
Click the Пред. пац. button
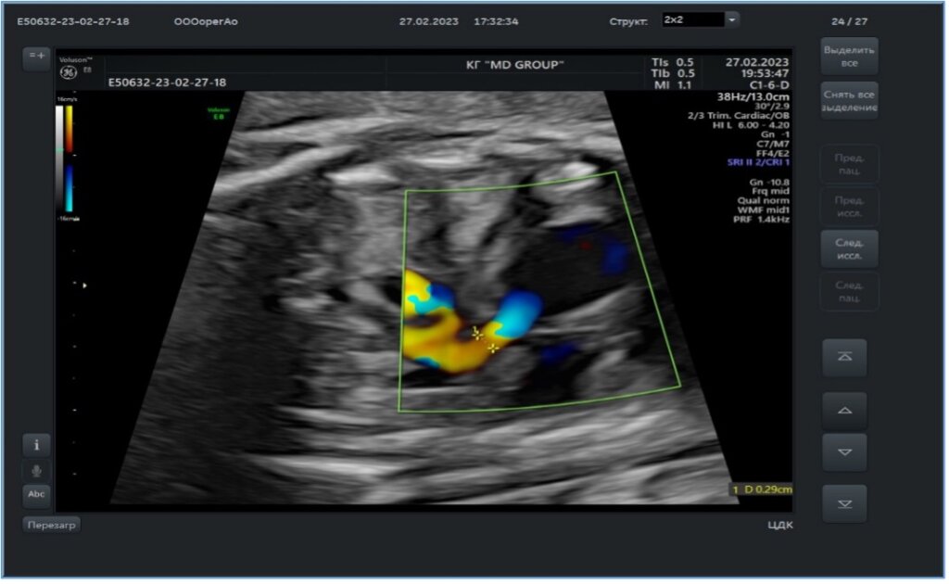pos(849,164)
